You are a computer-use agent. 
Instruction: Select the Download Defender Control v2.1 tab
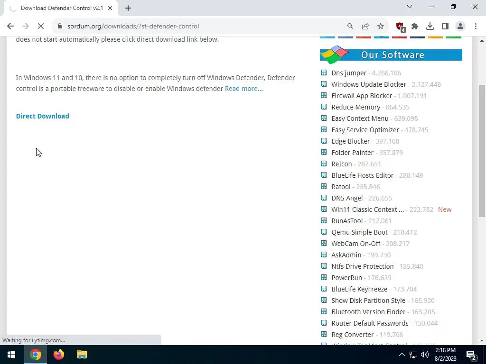(60, 8)
